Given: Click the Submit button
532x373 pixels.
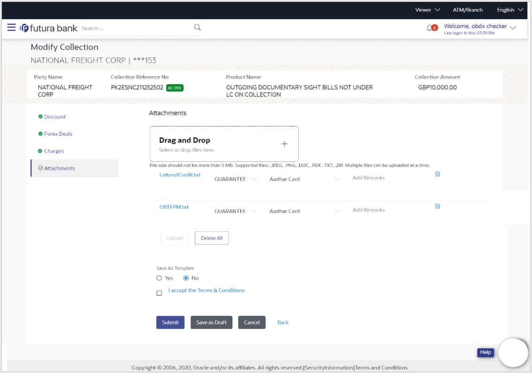Looking at the screenshot, I should point(170,323).
